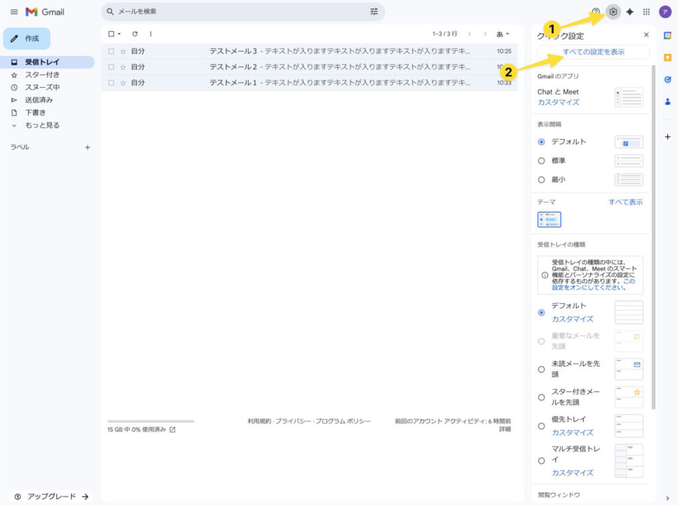The image size is (678, 505).
Task: Click the main menu hamburger icon
Action: 14,12
